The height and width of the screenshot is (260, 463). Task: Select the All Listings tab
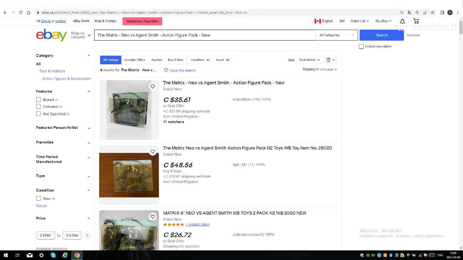(111, 60)
